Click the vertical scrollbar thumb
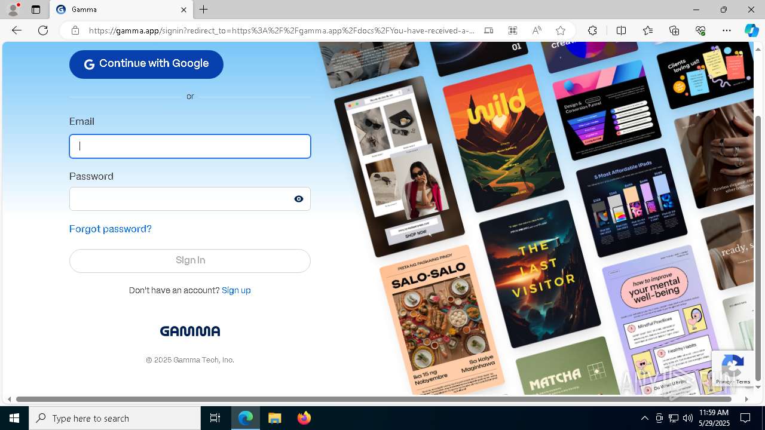The height and width of the screenshot is (430, 765). point(758,247)
